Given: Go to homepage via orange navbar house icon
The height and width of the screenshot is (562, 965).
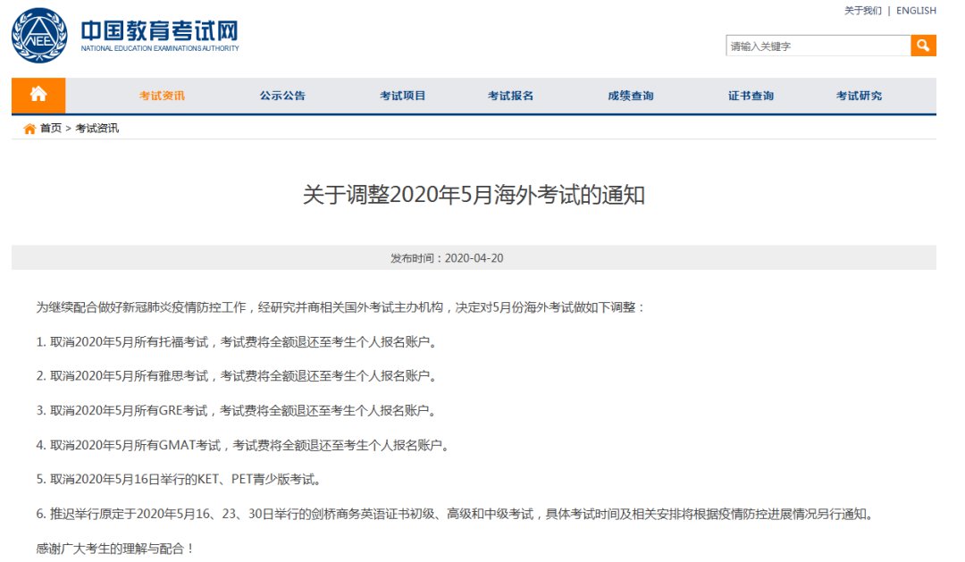Looking at the screenshot, I should 38,95.
